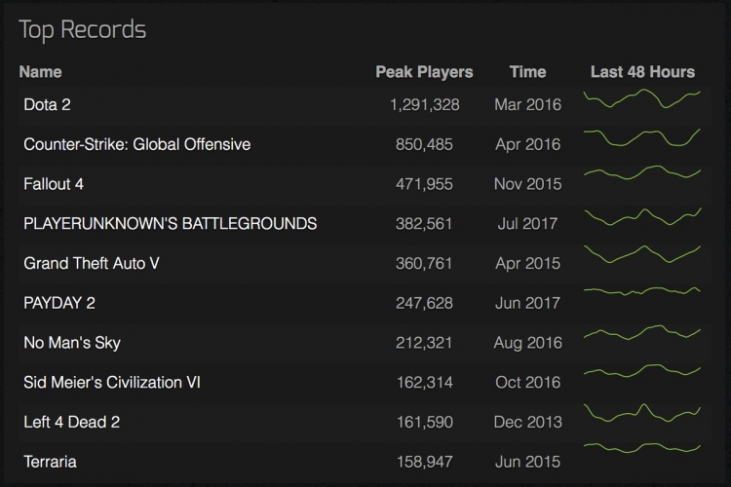Click the Jul 2017 date cell
The image size is (731, 487).
pyautogui.click(x=527, y=223)
